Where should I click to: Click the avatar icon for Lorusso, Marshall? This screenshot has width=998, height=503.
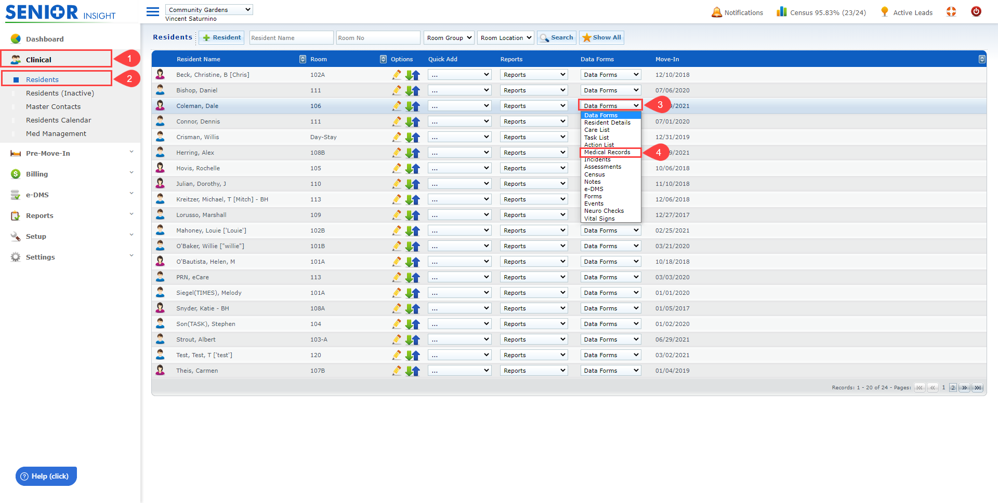coord(160,214)
